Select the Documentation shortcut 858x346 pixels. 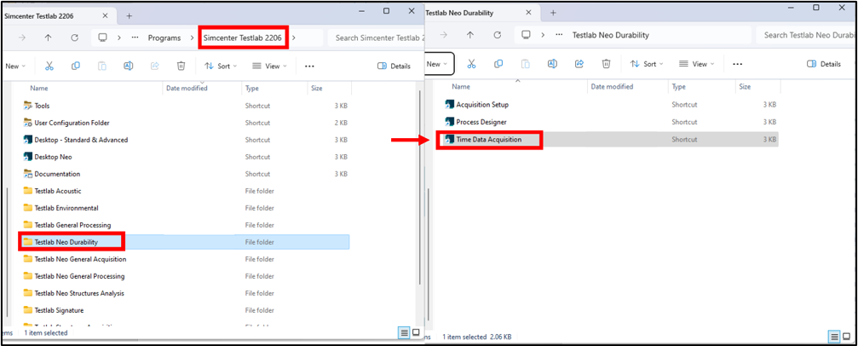[x=52, y=174]
